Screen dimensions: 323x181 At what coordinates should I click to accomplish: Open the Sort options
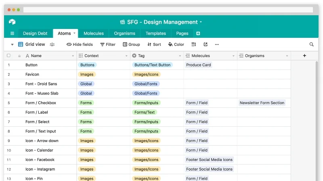pos(154,44)
